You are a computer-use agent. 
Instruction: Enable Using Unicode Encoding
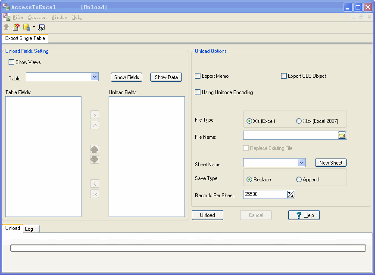[x=197, y=92]
